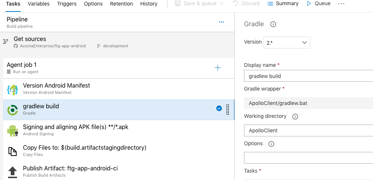The image size is (373, 180).
Task: Click the Gradle wrapper path field
Action: [x=309, y=103]
